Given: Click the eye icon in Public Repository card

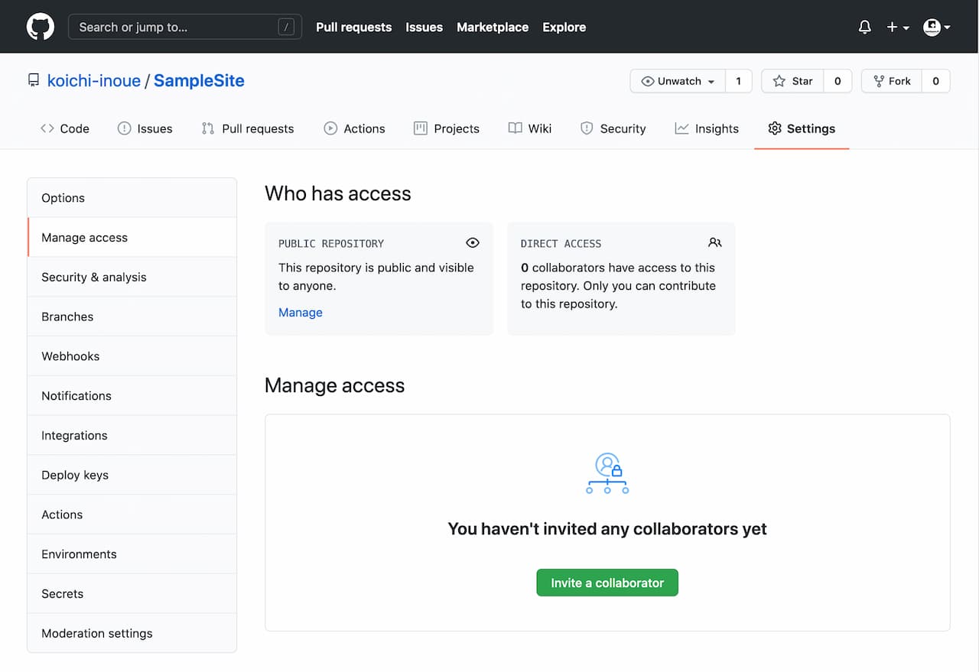Looking at the screenshot, I should (x=473, y=243).
